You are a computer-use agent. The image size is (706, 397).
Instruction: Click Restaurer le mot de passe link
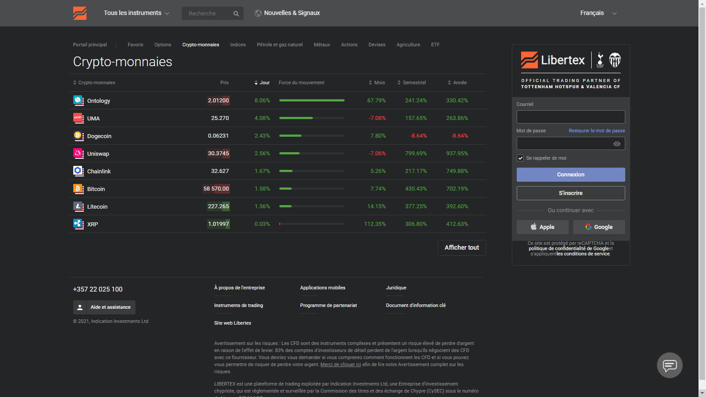pos(597,131)
